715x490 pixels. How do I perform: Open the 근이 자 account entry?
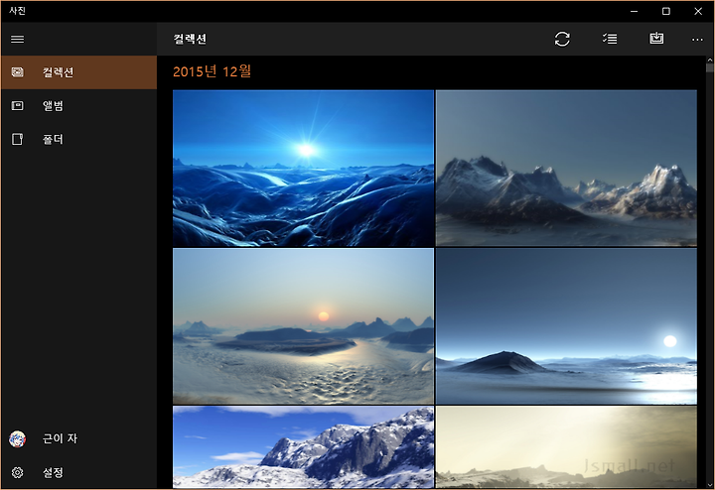(x=78, y=439)
